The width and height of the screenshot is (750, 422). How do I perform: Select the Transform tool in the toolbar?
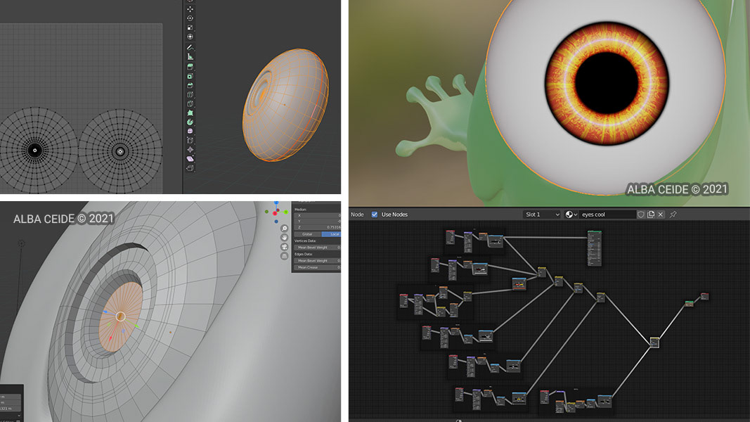(x=190, y=37)
